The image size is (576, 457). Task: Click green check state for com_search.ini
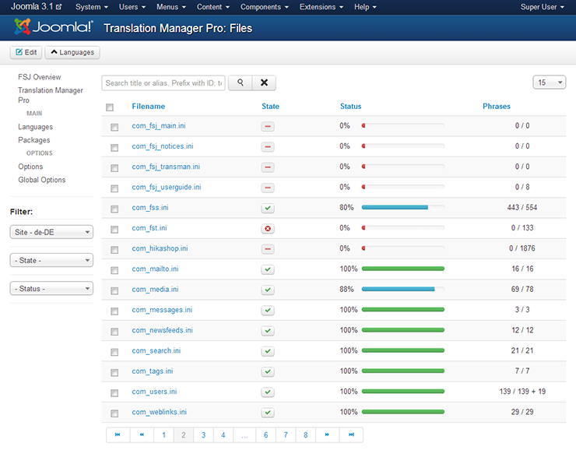click(268, 352)
